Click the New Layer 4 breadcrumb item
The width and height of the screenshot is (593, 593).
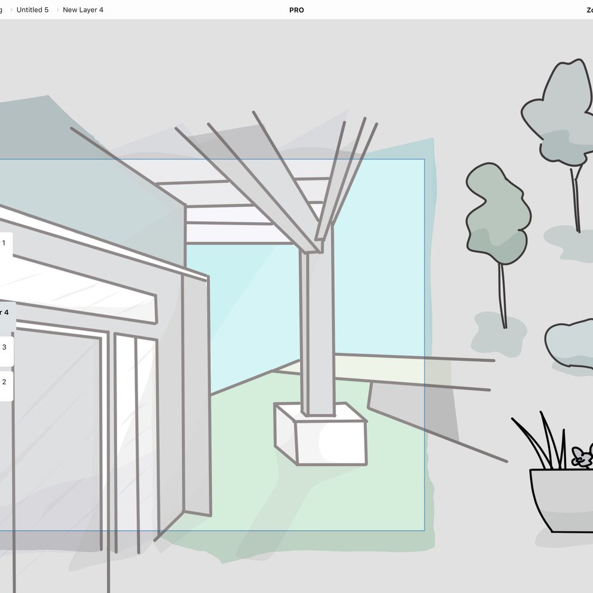[x=83, y=10]
